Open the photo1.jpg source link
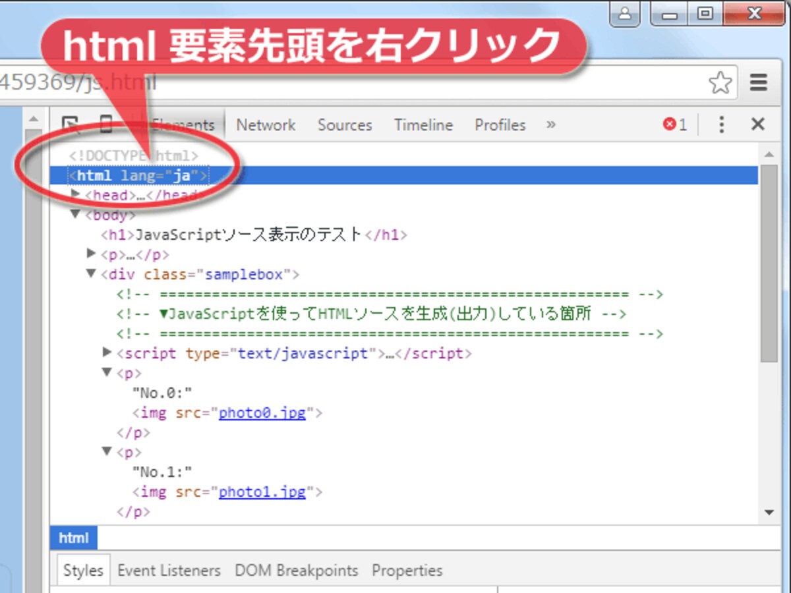 [x=262, y=492]
